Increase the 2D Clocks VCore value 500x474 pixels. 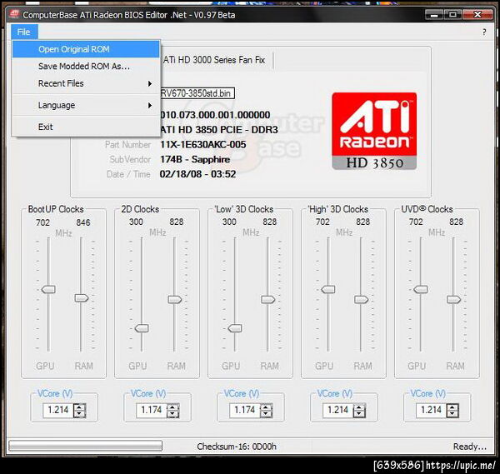pos(172,407)
